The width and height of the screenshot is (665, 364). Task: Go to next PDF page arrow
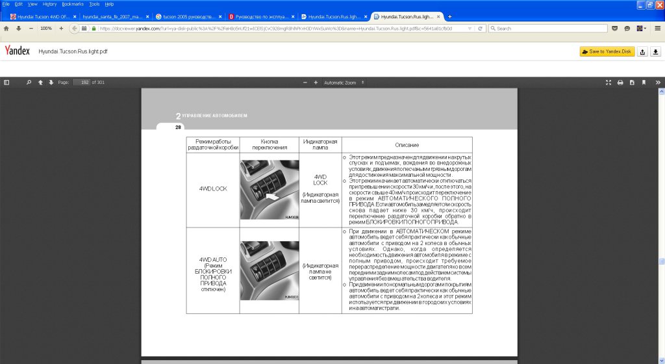51,83
